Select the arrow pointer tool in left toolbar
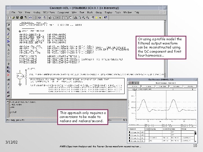Viewport: 203px width, 152px height. click(8, 25)
